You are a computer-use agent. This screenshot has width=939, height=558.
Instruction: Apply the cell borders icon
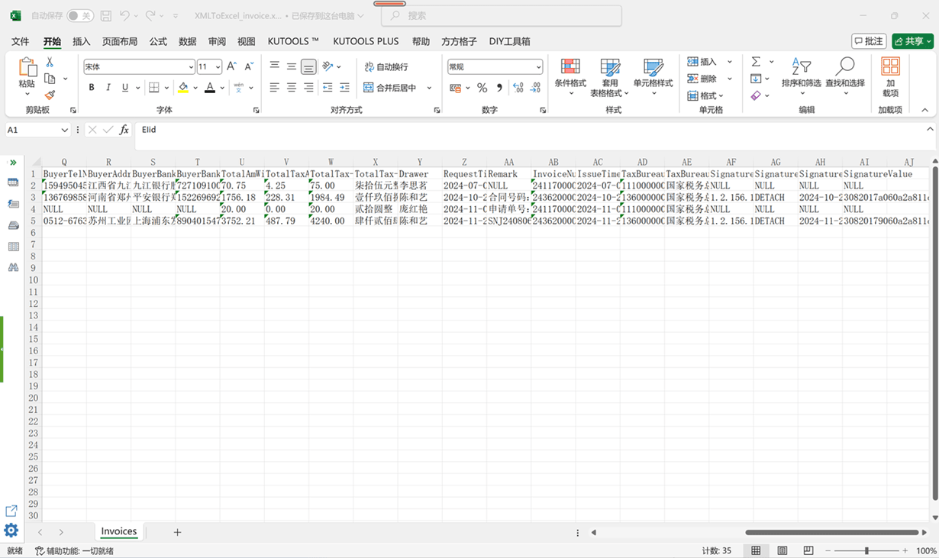[x=154, y=88]
